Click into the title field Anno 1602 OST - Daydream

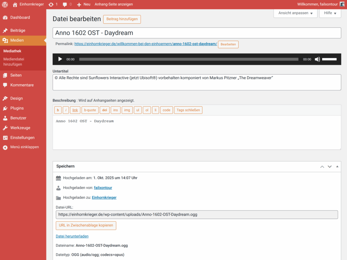pos(197,33)
